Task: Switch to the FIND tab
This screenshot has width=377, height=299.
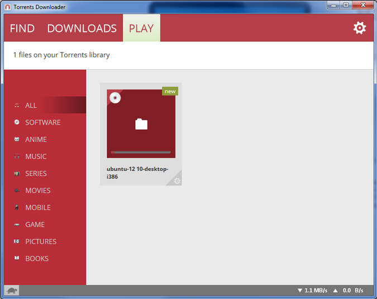Action: [x=22, y=29]
